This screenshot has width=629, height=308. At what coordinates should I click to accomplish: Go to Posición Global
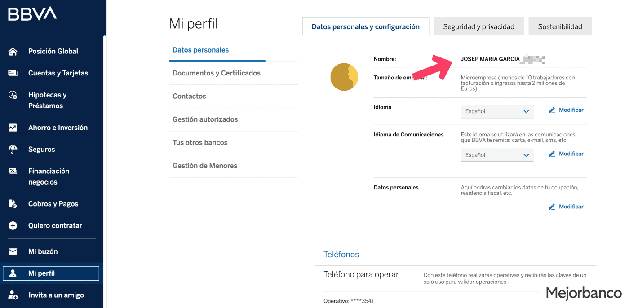pyautogui.click(x=53, y=51)
